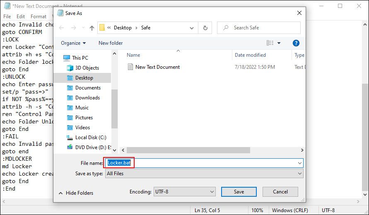The height and width of the screenshot is (215, 369).
Task: Click the Notepad vertical scrollbar
Action: tap(365, 137)
